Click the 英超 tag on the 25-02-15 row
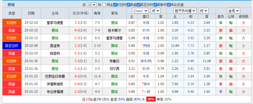The image size is (253, 104). pyautogui.click(x=12, y=30)
